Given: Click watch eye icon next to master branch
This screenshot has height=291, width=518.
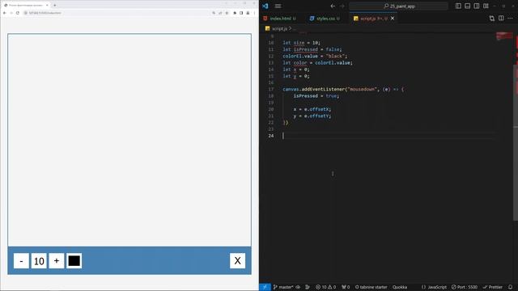Looking at the screenshot, I should (x=298, y=287).
